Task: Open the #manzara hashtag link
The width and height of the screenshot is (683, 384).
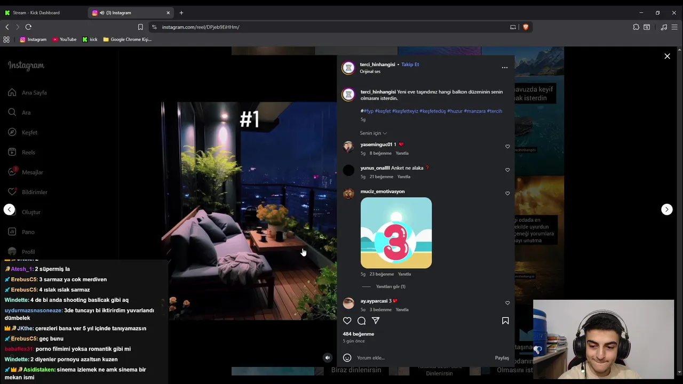Action: 475,111
